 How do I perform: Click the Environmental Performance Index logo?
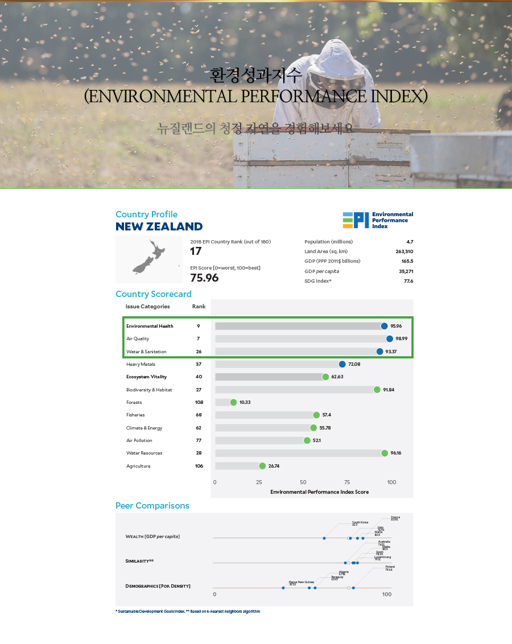[x=378, y=220]
